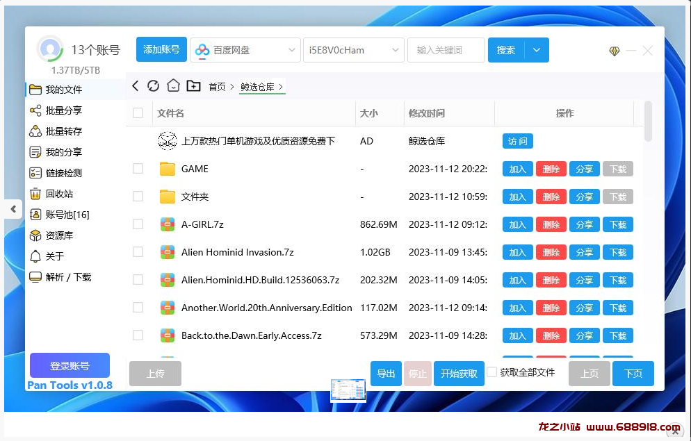Collapse sidebar with left-edge arrow
This screenshot has height=441, width=691.
tap(14, 208)
